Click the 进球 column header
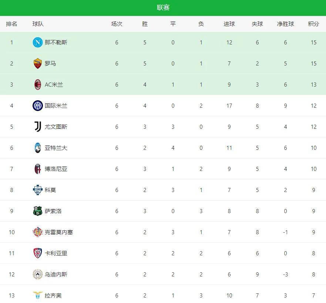The image size is (326, 303). (x=229, y=24)
